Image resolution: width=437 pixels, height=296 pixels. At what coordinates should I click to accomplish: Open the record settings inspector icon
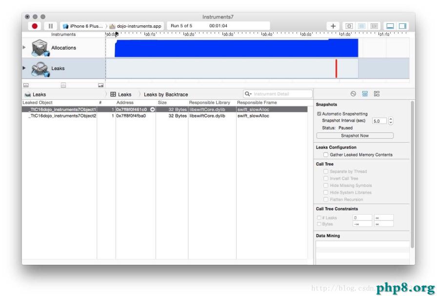pyautogui.click(x=353, y=93)
